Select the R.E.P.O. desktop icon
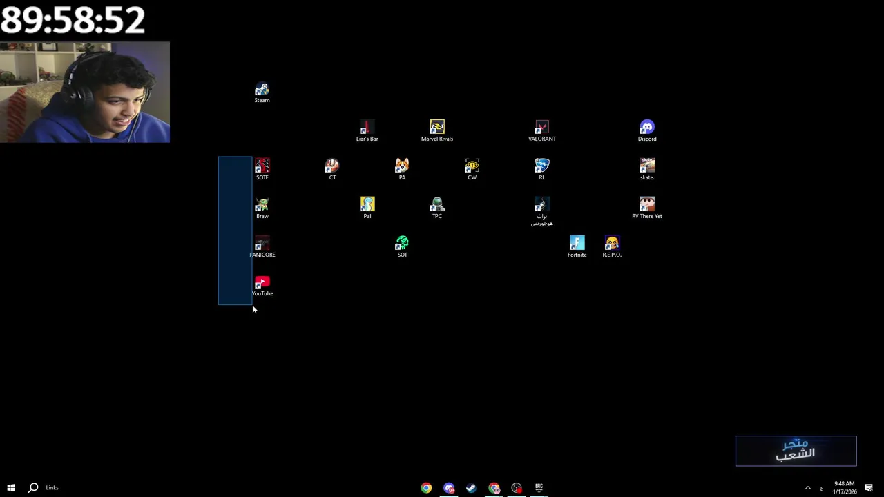 click(x=612, y=247)
